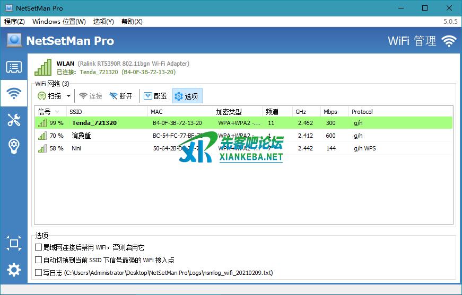This screenshot has height=295, width=462.
Task: Click the 断开 disconnect button
Action: (121, 96)
